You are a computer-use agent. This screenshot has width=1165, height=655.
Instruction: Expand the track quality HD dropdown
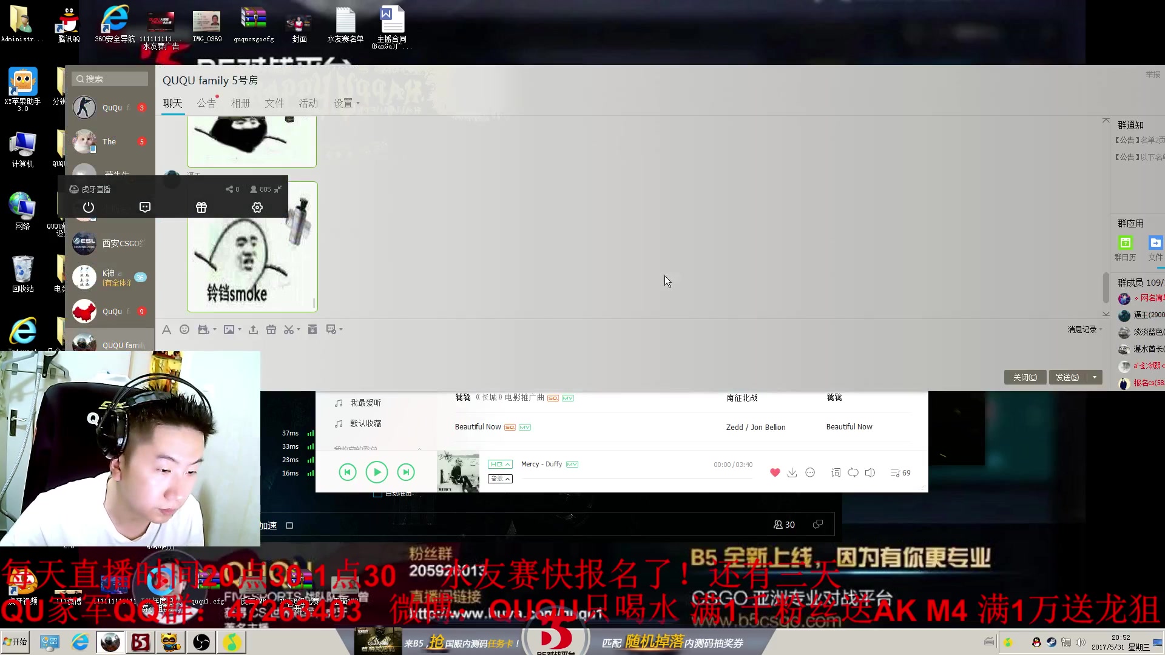tap(499, 464)
